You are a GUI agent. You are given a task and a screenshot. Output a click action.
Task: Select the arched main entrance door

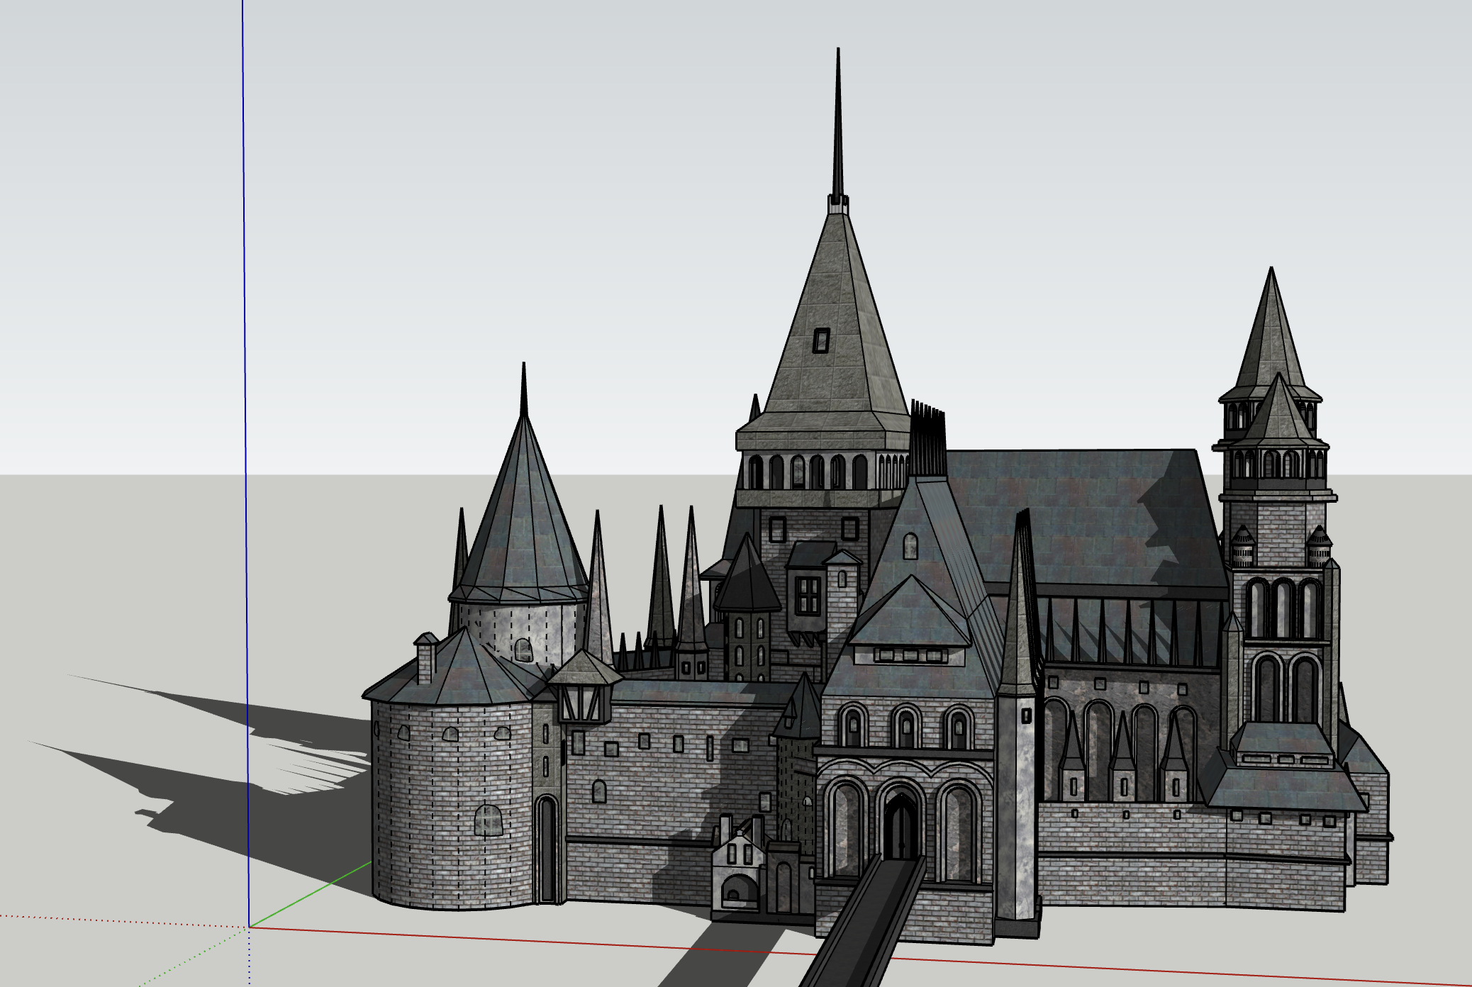point(901,827)
